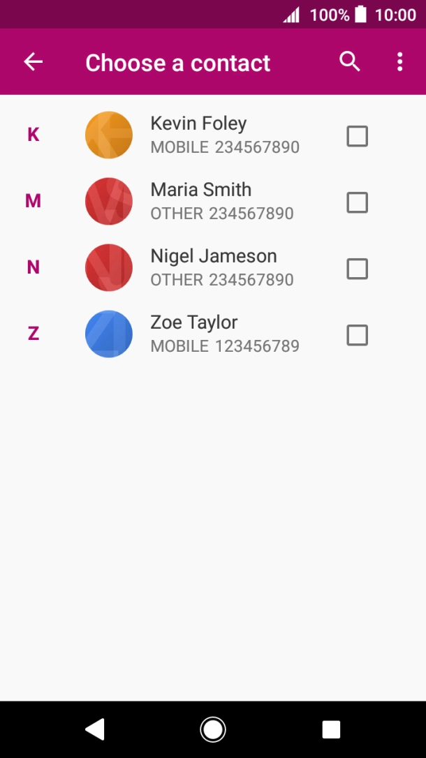426x758 pixels.
Task: Tap Nigel Jameson's red avatar
Action: tap(109, 267)
